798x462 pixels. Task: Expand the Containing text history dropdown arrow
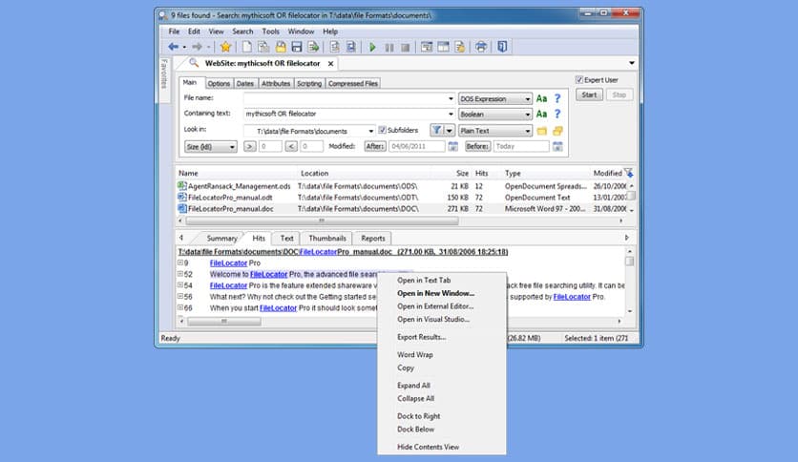(x=451, y=114)
